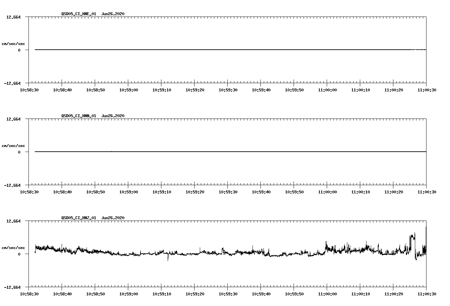Click the 10:58:40 time label under HNZ plot
Viewport: 450px width, 306px height.
62,294
